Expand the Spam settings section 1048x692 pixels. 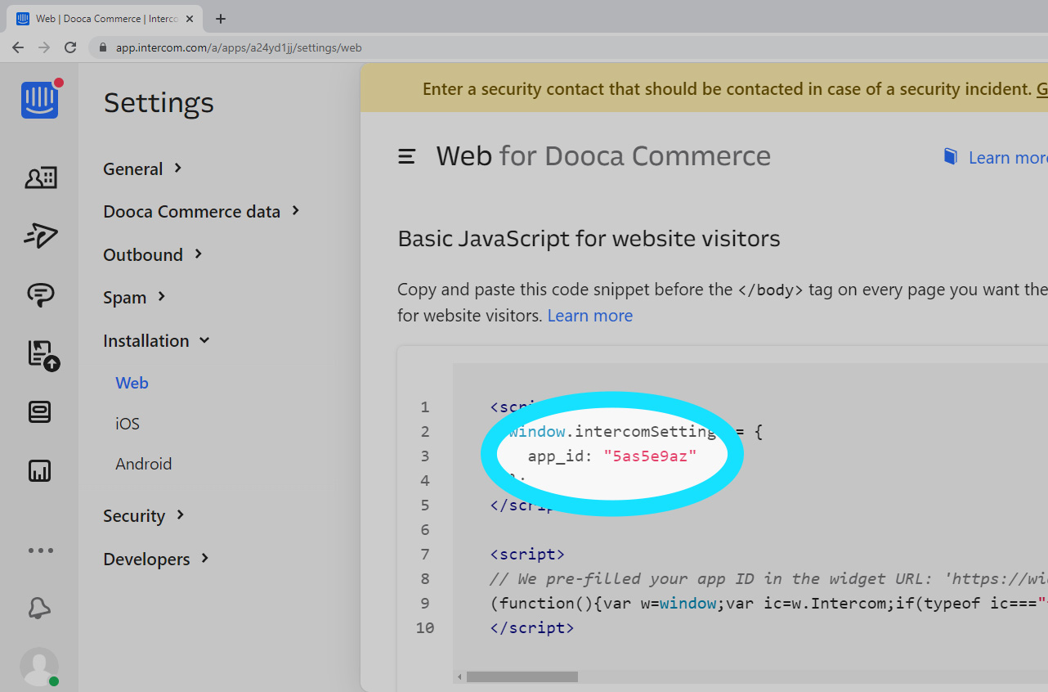click(x=135, y=297)
